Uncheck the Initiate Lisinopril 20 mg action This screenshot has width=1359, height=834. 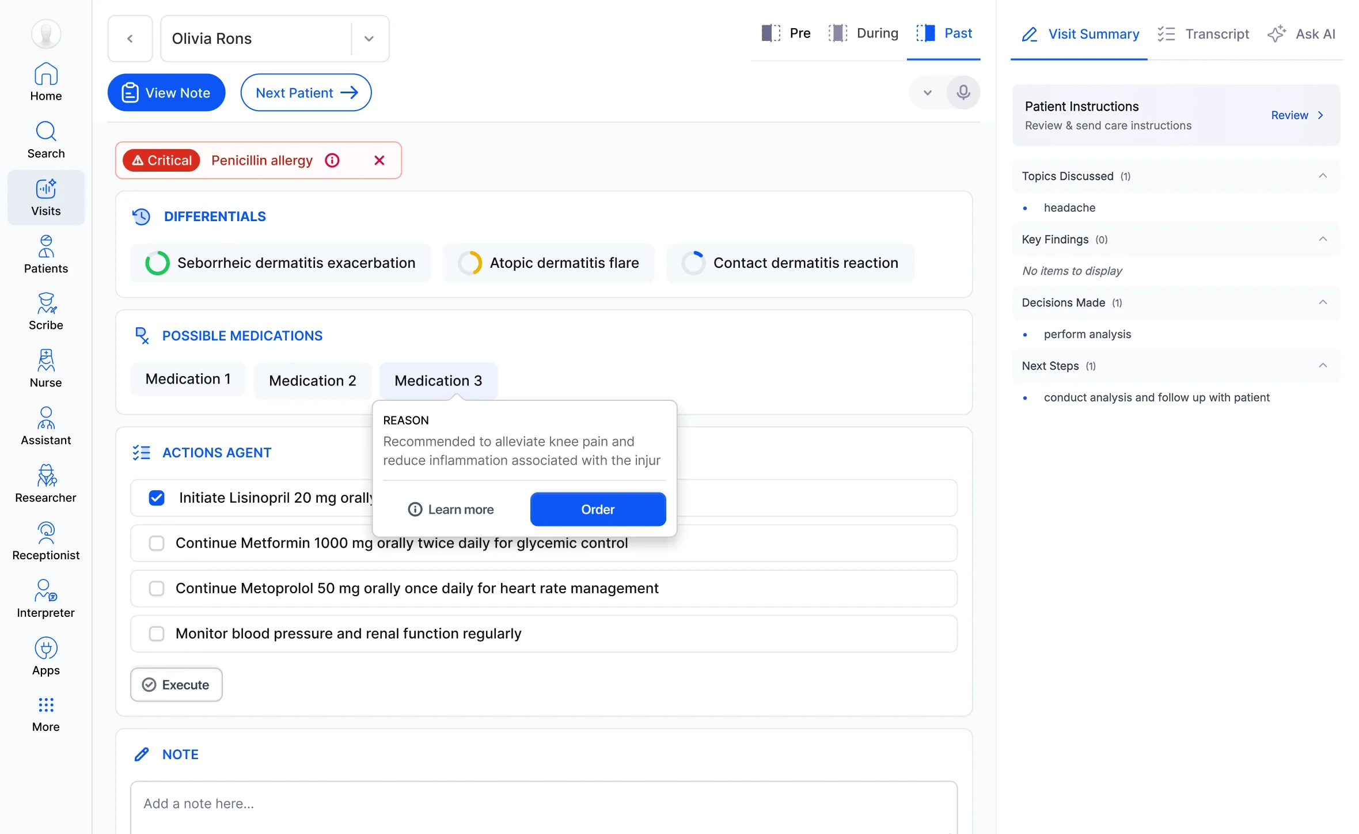157,498
